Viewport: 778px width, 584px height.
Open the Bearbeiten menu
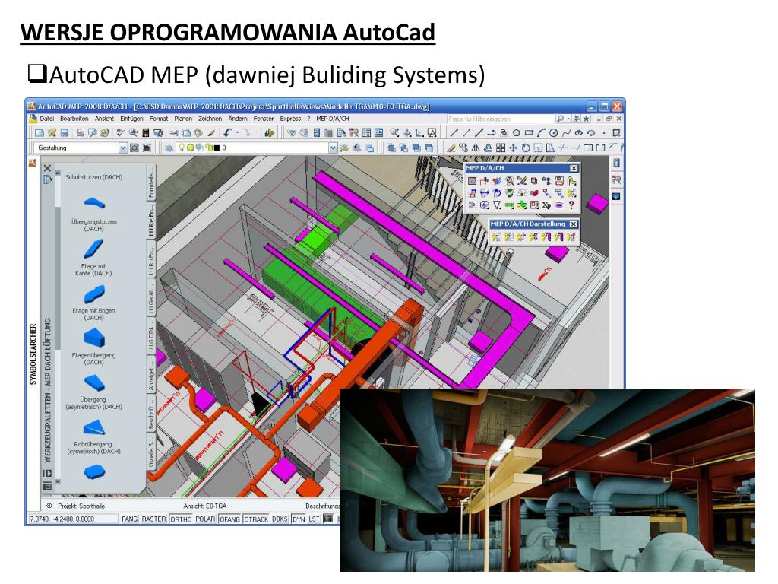(74, 119)
